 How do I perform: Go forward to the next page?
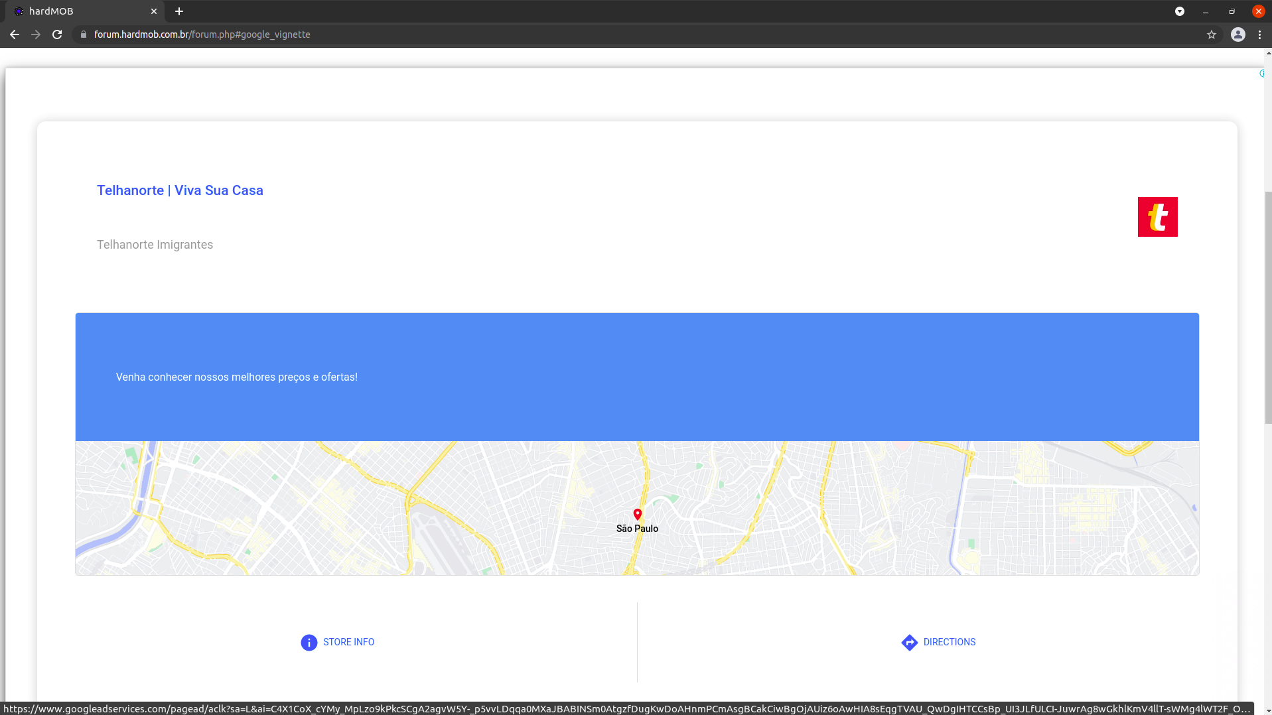coord(36,34)
